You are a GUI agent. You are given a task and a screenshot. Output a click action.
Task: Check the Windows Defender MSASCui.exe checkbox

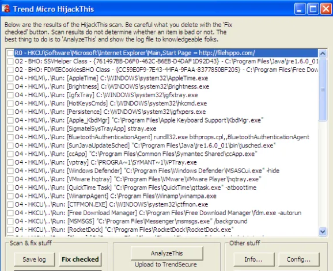point(10,171)
